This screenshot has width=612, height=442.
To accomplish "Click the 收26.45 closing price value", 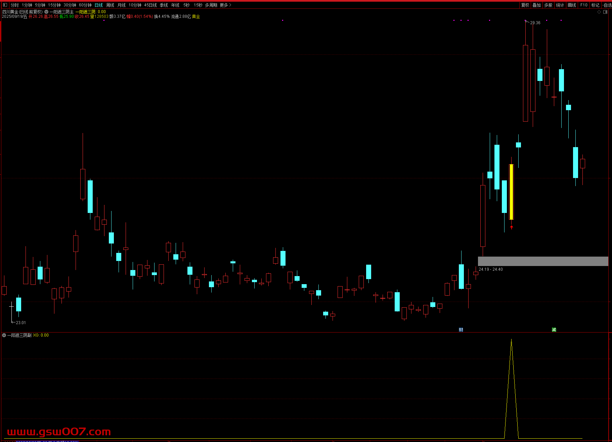I will point(82,16).
